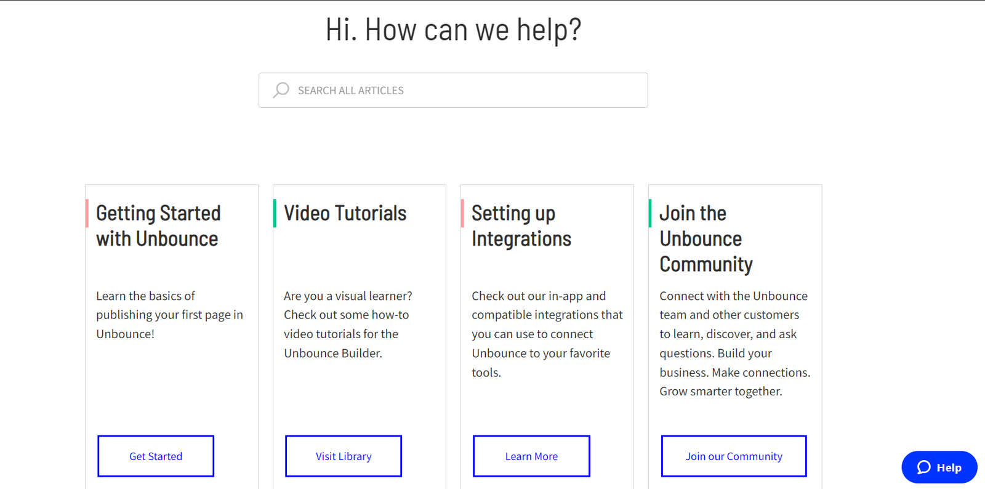Viewport: 985px width, 489px height.
Task: Click the Getting Started with Unbounce title
Action: point(158,226)
